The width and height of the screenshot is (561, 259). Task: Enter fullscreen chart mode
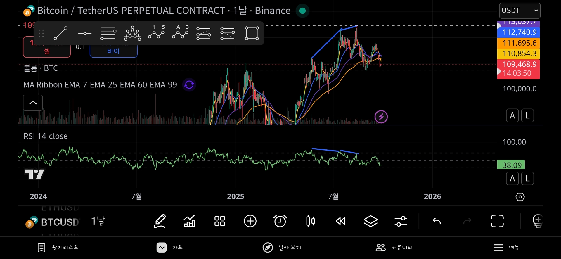(x=497, y=221)
